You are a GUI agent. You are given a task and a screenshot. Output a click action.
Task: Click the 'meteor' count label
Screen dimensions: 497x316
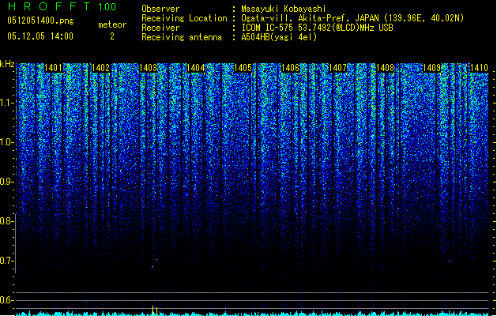point(112,24)
